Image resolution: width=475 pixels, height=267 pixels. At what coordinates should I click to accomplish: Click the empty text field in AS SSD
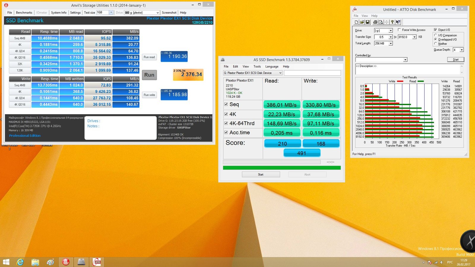point(312,73)
